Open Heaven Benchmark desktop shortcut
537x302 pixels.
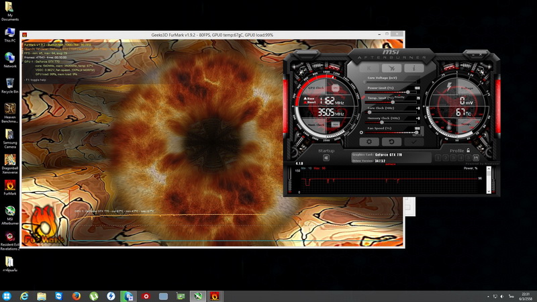(x=9, y=113)
